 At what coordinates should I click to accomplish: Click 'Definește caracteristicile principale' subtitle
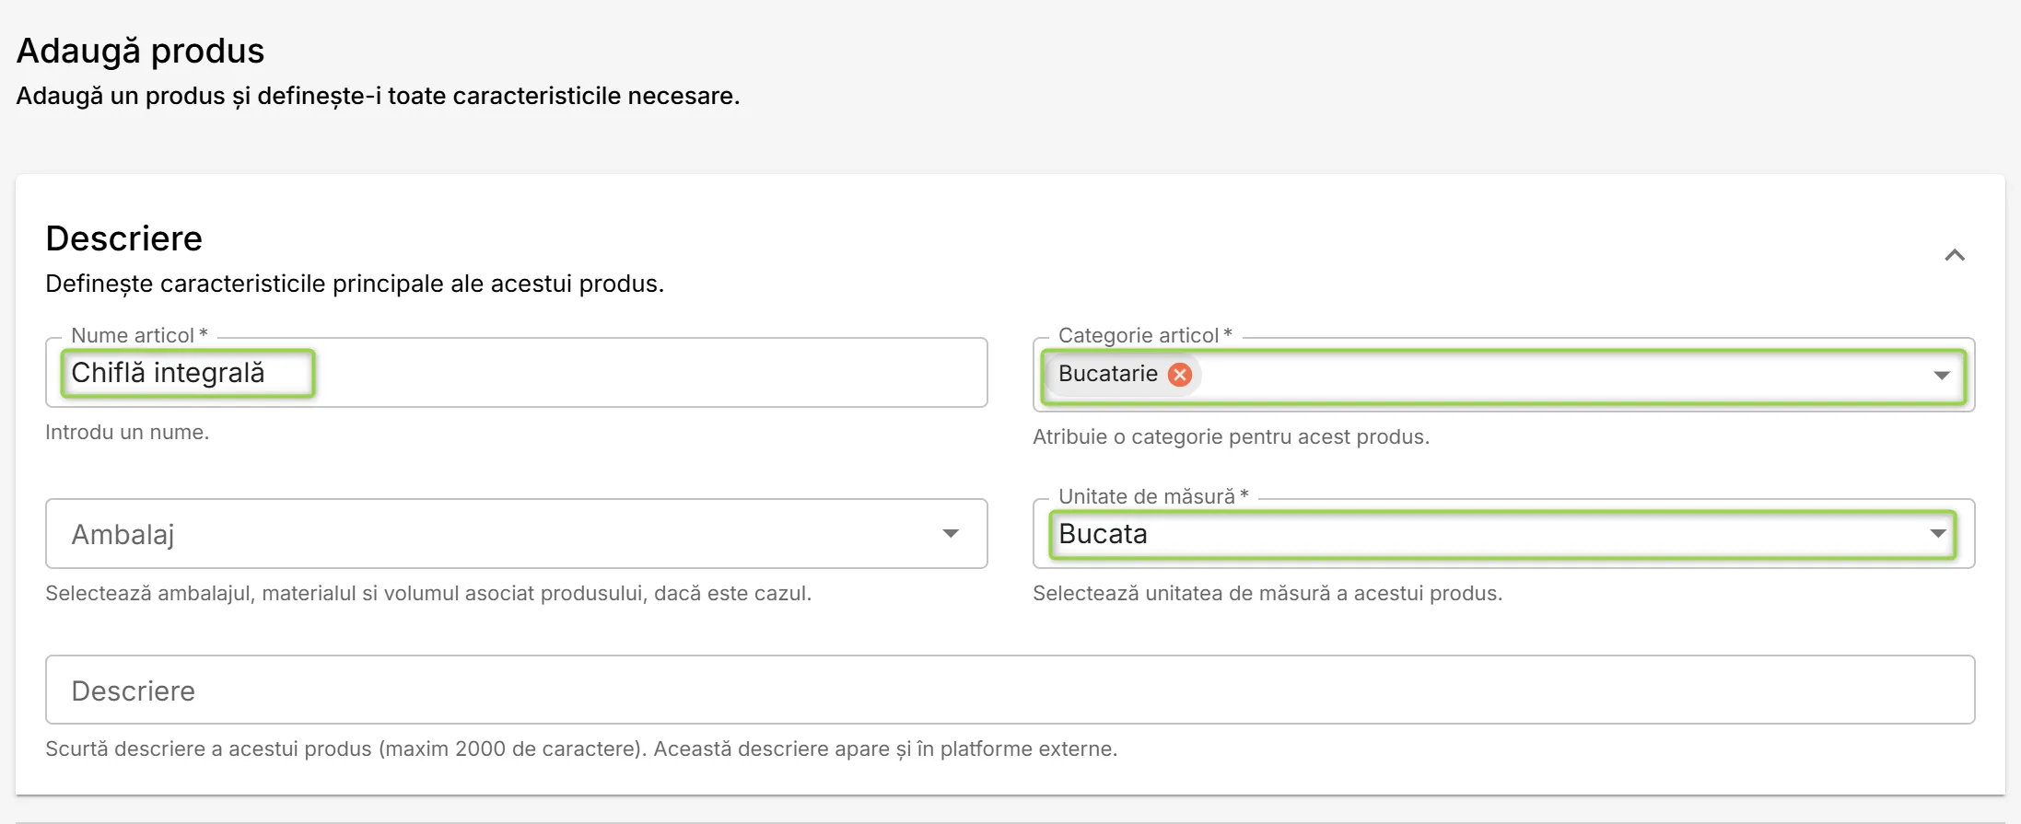pos(355,284)
